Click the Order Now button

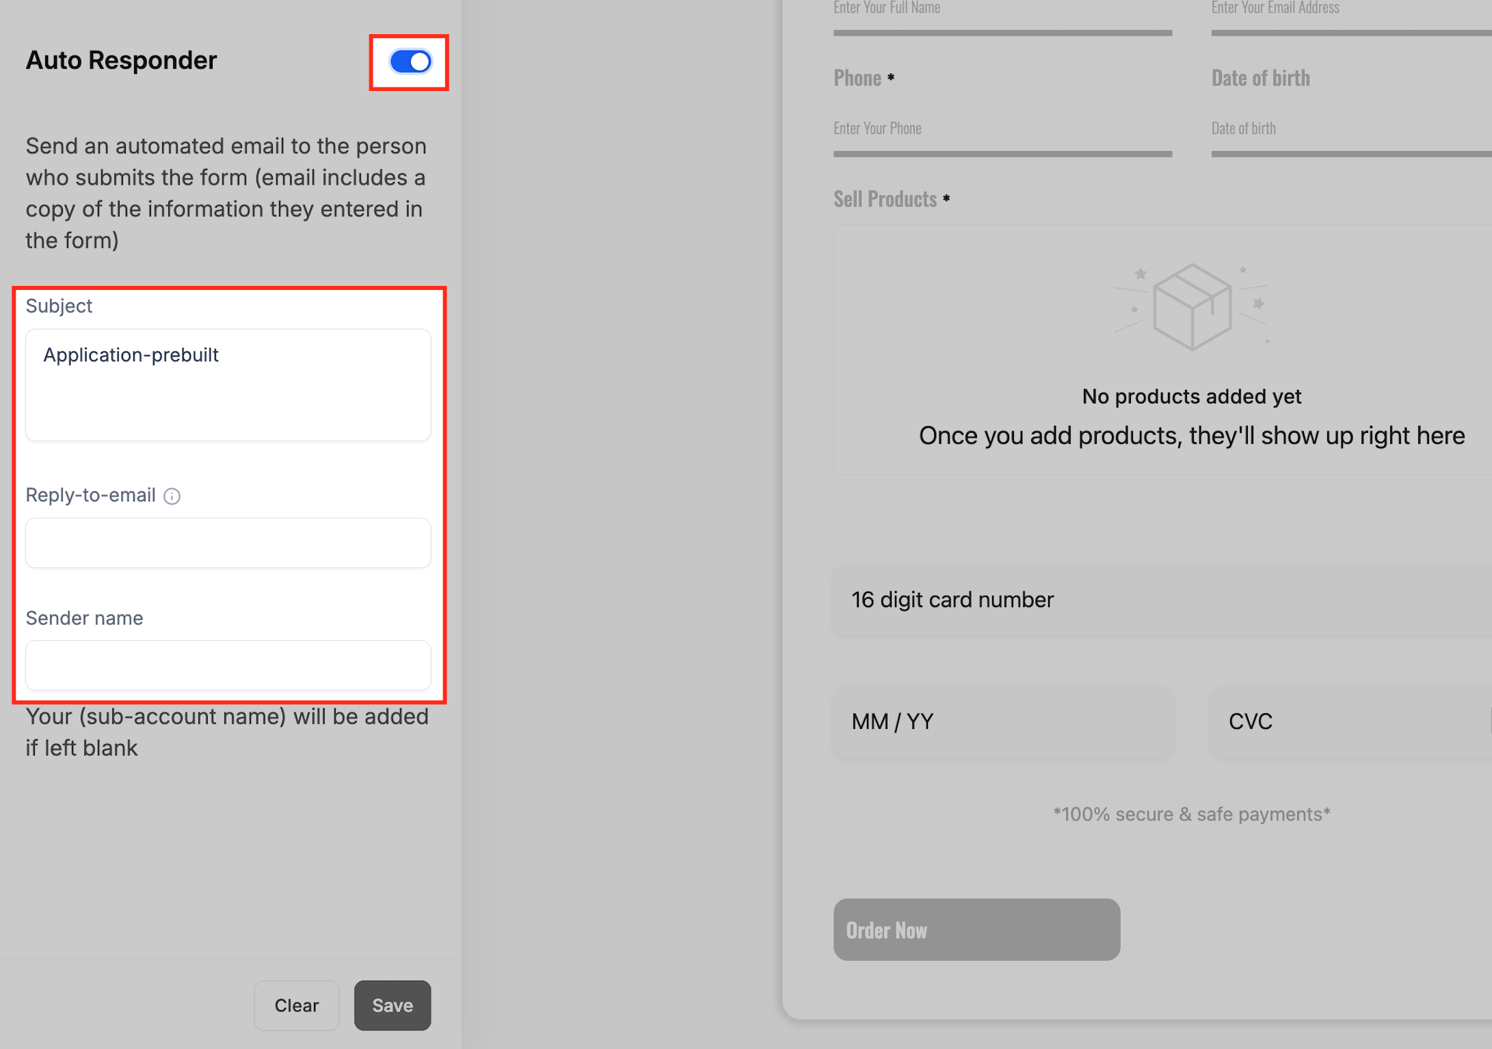click(976, 929)
